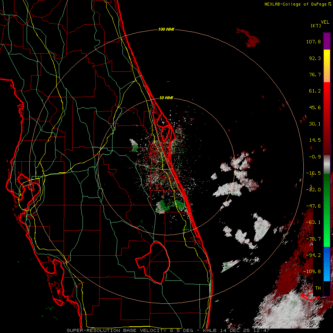Viewport: 333px width, 333px height.
Task: Click the -32.0 value on velocity scale
Action: point(313,190)
